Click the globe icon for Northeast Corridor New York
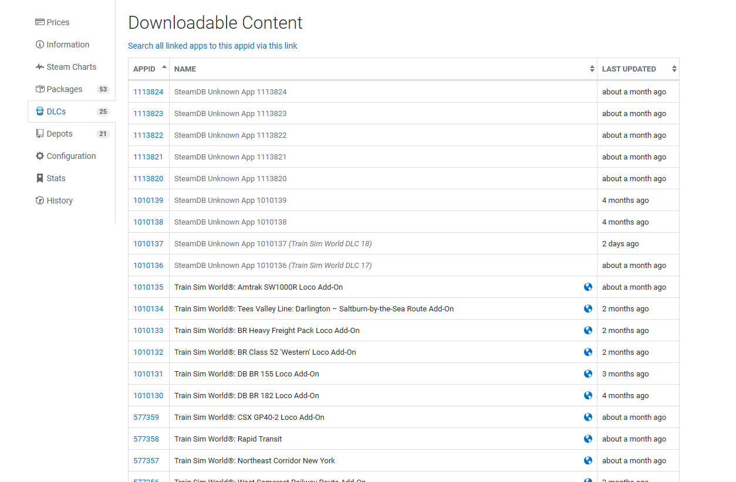 [588, 460]
